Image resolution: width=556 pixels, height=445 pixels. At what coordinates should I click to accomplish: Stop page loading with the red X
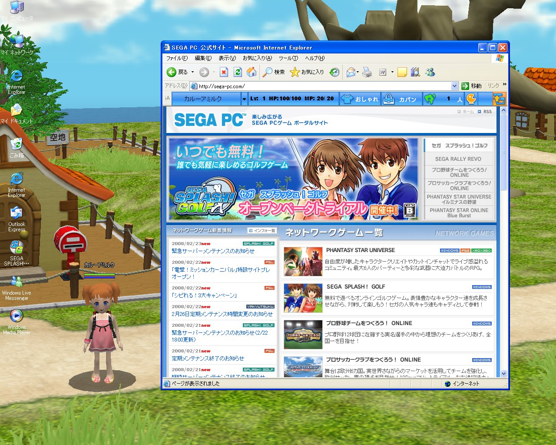pyautogui.click(x=224, y=72)
